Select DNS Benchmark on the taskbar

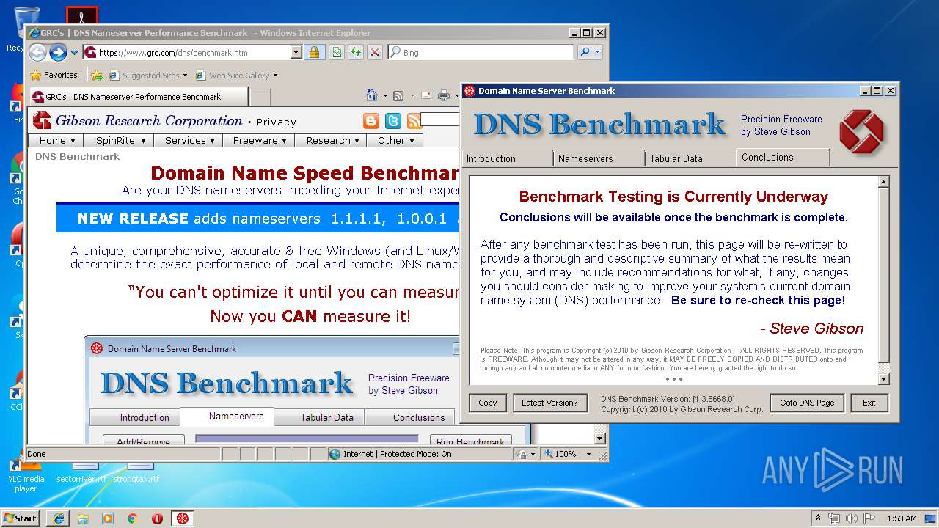183,518
